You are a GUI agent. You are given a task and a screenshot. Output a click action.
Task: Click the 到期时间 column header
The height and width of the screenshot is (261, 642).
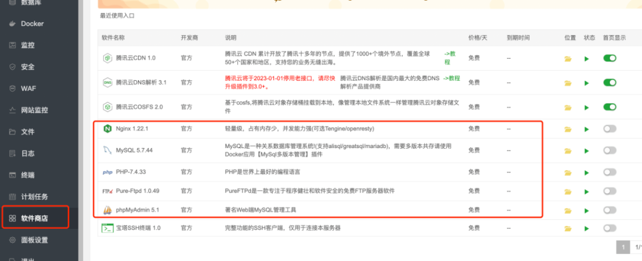(518, 37)
